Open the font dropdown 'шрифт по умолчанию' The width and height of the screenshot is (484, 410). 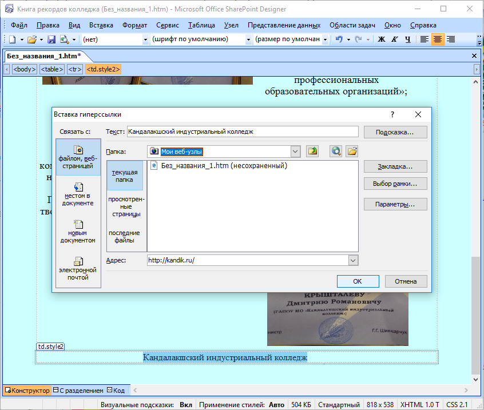[x=248, y=39]
